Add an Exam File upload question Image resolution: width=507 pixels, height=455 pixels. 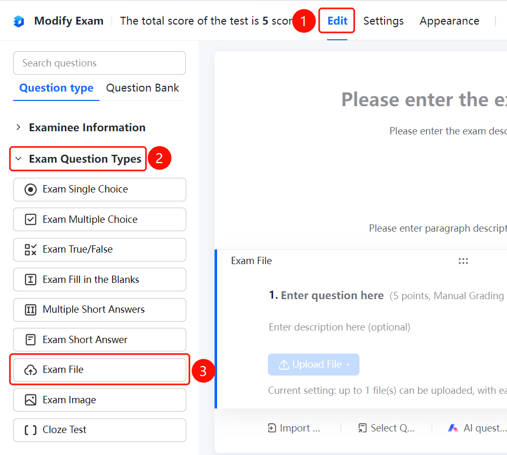(x=99, y=370)
